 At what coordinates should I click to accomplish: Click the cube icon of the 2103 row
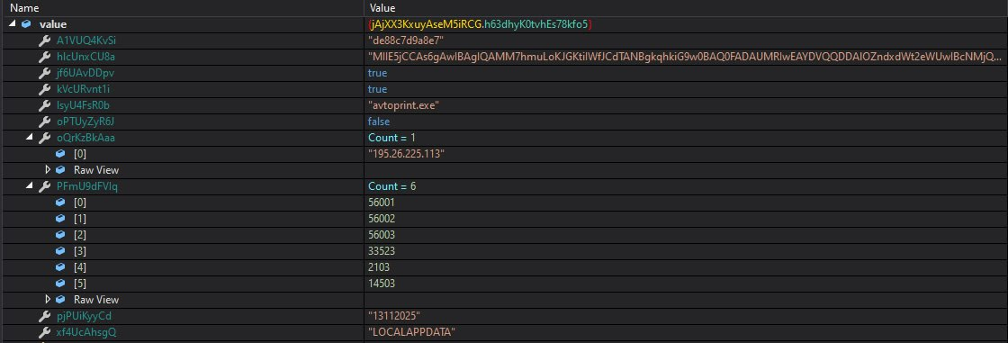click(60, 266)
